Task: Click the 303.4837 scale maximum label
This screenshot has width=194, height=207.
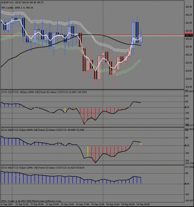Action: tap(189, 91)
